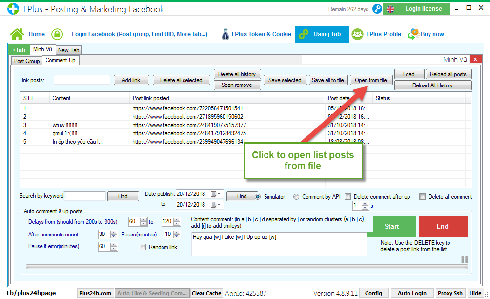Start auto commenting with green Start button
This screenshot has height=299, width=490.
click(x=392, y=226)
